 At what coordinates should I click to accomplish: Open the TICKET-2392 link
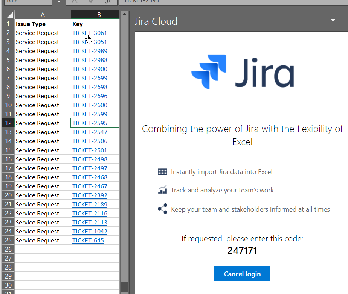point(90,195)
